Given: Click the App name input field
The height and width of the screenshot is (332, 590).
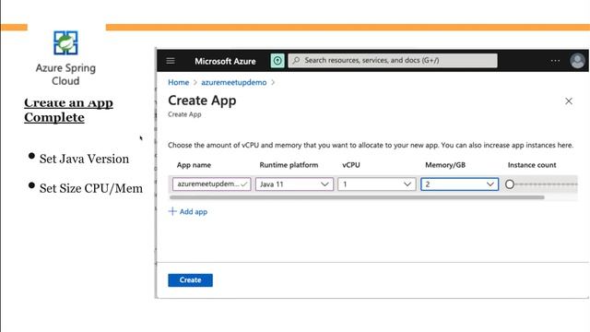Looking at the screenshot, I should [x=211, y=184].
